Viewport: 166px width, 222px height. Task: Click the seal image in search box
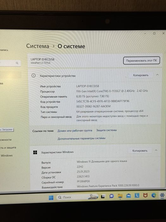click(x=93, y=197)
